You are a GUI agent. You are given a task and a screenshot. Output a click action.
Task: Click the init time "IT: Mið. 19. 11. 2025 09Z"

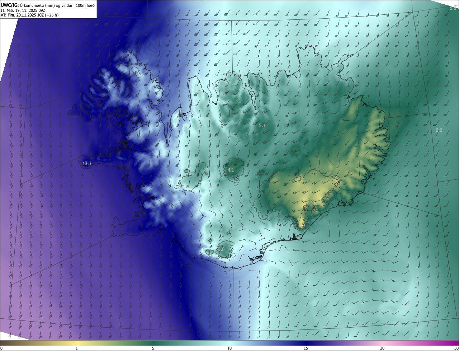[23, 10]
